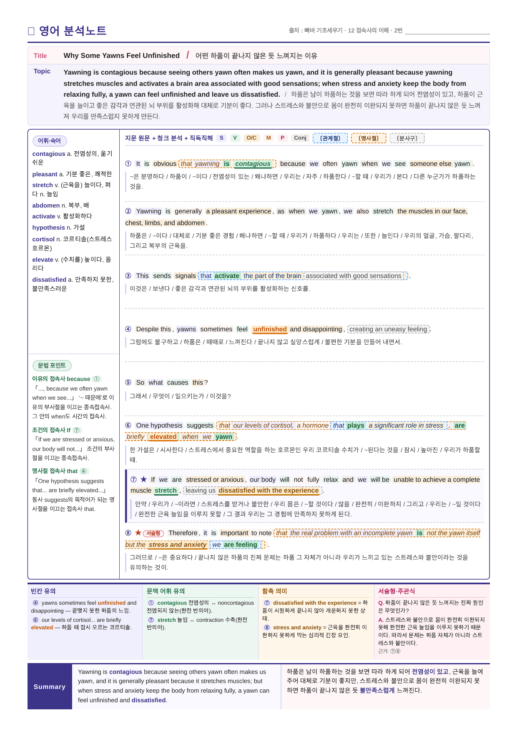This screenshot has width=517, height=731.
Task: Click 'stress and anxiety' in sentence ⑧
Action: click(x=178, y=545)
